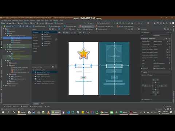The image size is (175, 131).
Task: Open the Tools menu
Action: pos(47,20)
